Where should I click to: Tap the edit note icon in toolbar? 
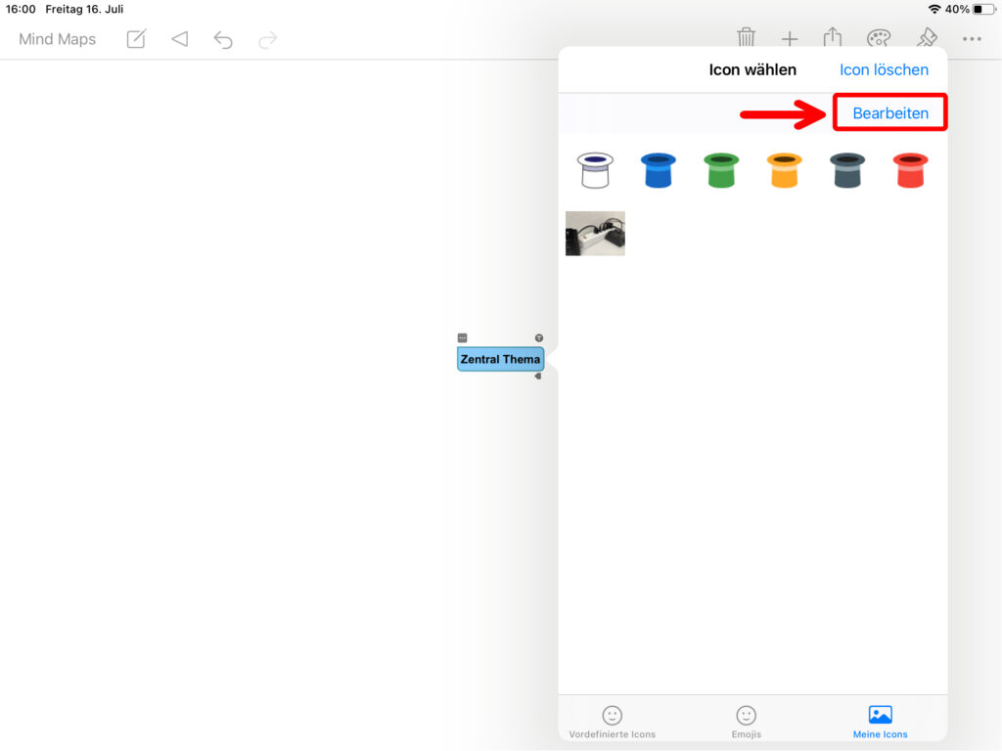(137, 39)
